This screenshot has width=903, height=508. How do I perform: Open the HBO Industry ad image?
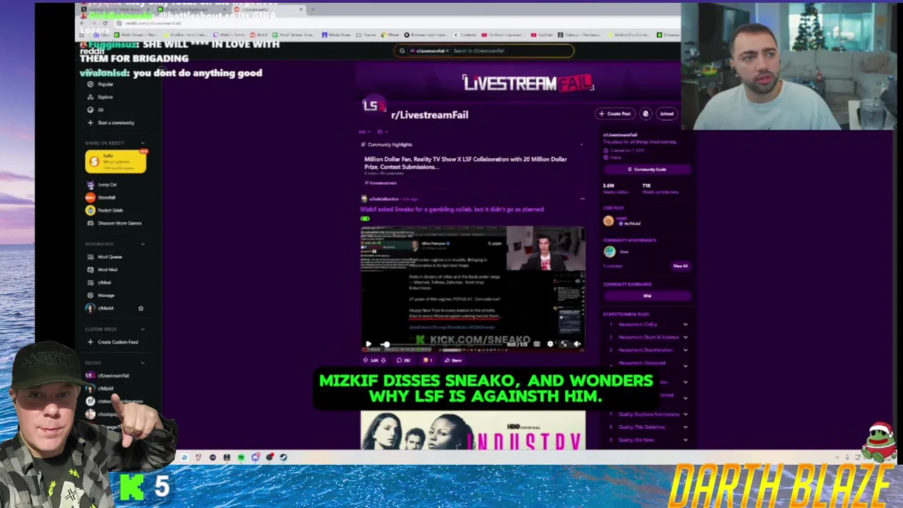pyautogui.click(x=473, y=430)
